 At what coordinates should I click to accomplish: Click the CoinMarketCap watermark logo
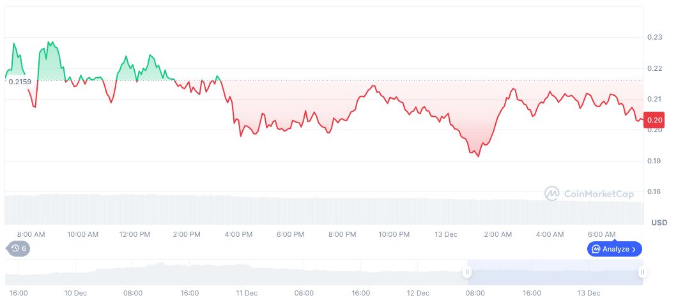[x=588, y=193]
